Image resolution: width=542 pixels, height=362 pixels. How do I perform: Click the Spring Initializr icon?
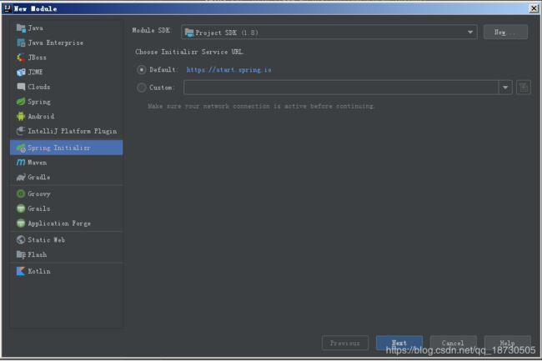21,148
